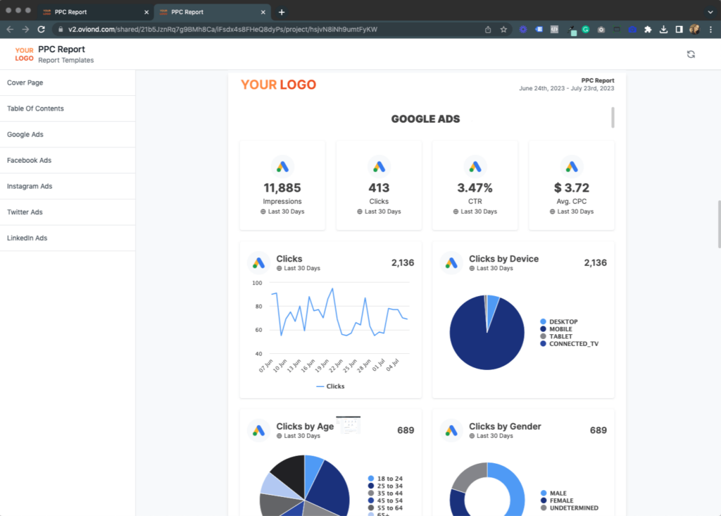This screenshot has width=721, height=516.
Task: Click Google Ads icon beside Clicks by Device
Action: click(451, 263)
